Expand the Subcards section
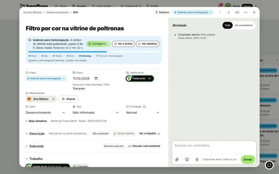This screenshot has width=279, height=174. tap(35, 146)
